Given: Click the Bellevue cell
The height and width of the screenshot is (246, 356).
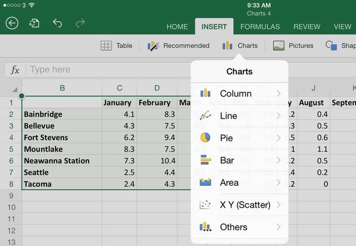Looking at the screenshot, I should [x=62, y=126].
